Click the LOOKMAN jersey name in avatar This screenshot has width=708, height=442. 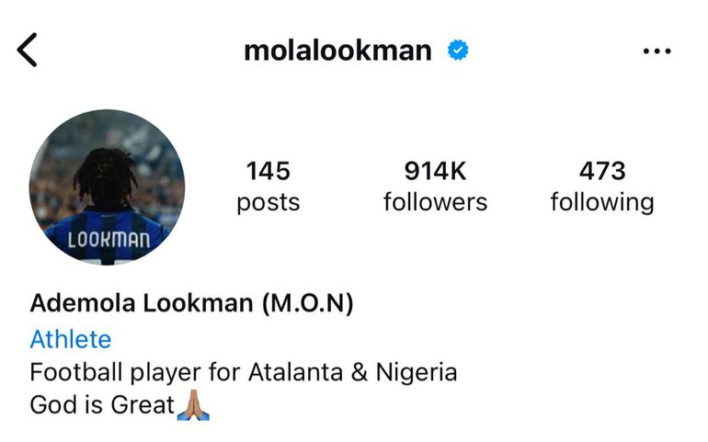[x=108, y=239]
